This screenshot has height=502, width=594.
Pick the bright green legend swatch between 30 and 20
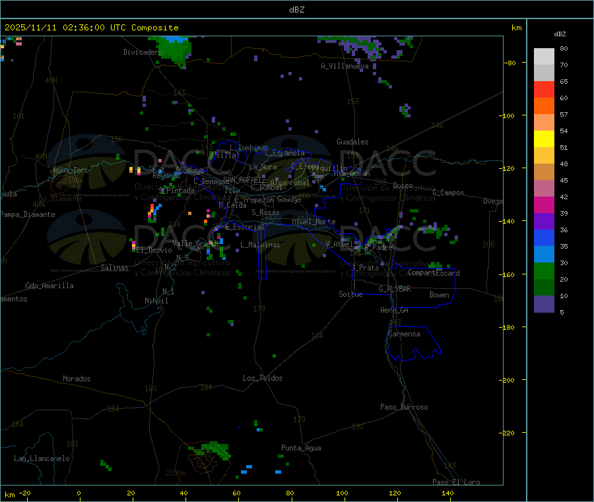pyautogui.click(x=544, y=270)
